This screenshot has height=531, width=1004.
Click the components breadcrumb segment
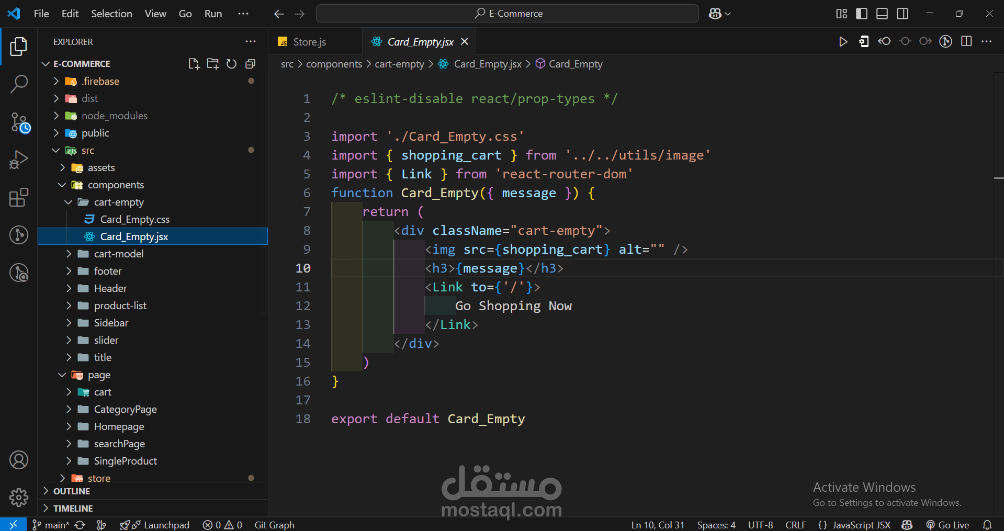click(x=334, y=64)
